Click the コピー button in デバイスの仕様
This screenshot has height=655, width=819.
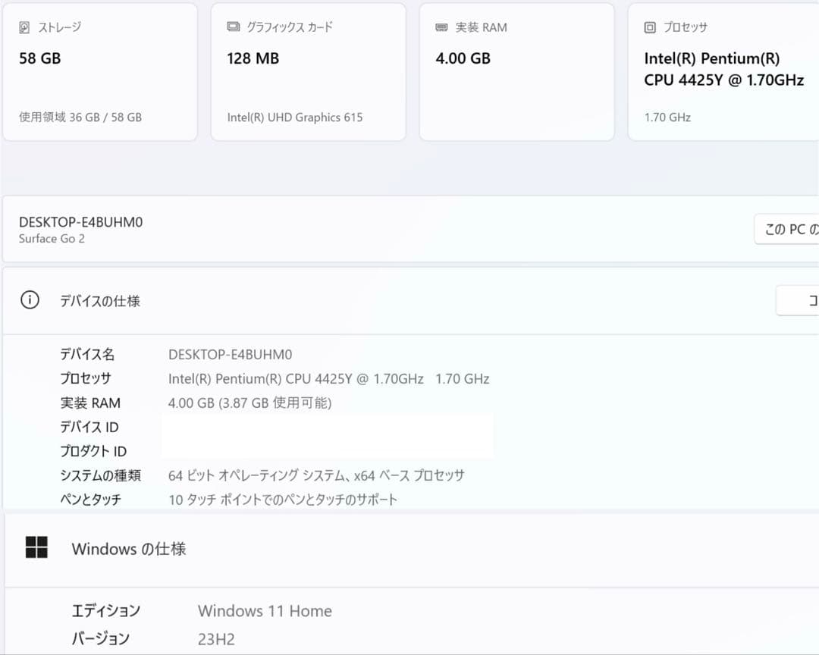pos(800,300)
